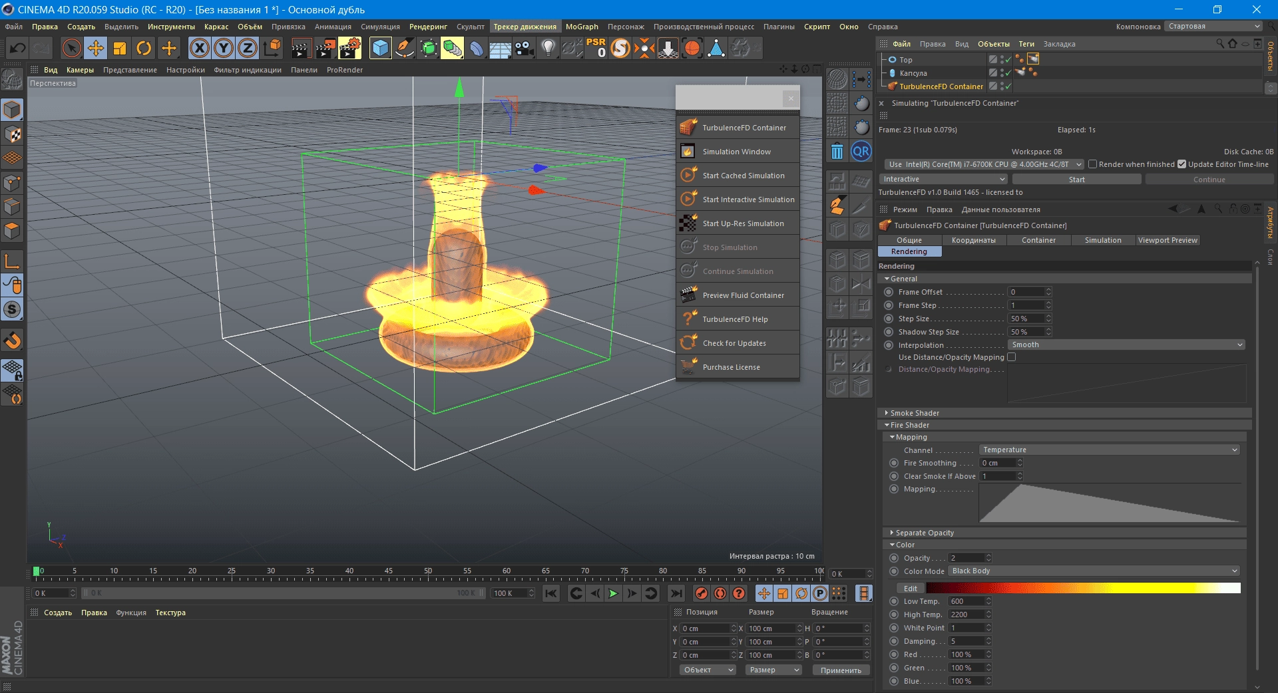
Task: Click the Camera object icon
Action: (525, 48)
